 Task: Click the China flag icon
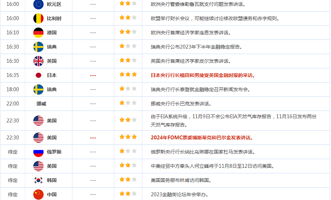pos(38,194)
